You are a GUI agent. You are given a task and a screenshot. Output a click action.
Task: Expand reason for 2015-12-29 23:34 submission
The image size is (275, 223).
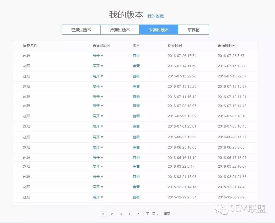click(98, 197)
